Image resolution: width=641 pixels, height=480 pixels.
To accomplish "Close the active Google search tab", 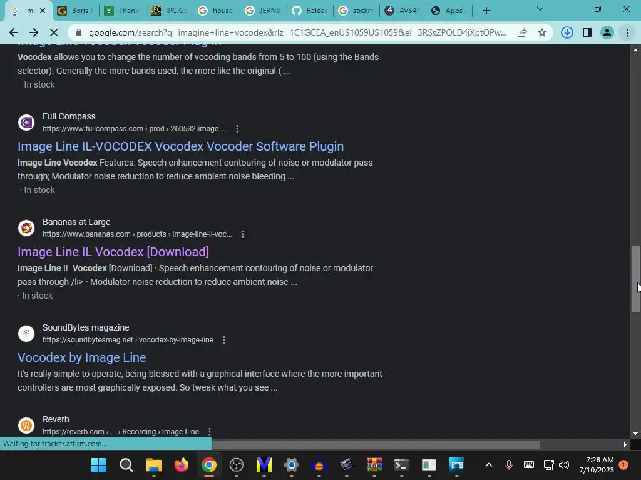I will 43,11.
